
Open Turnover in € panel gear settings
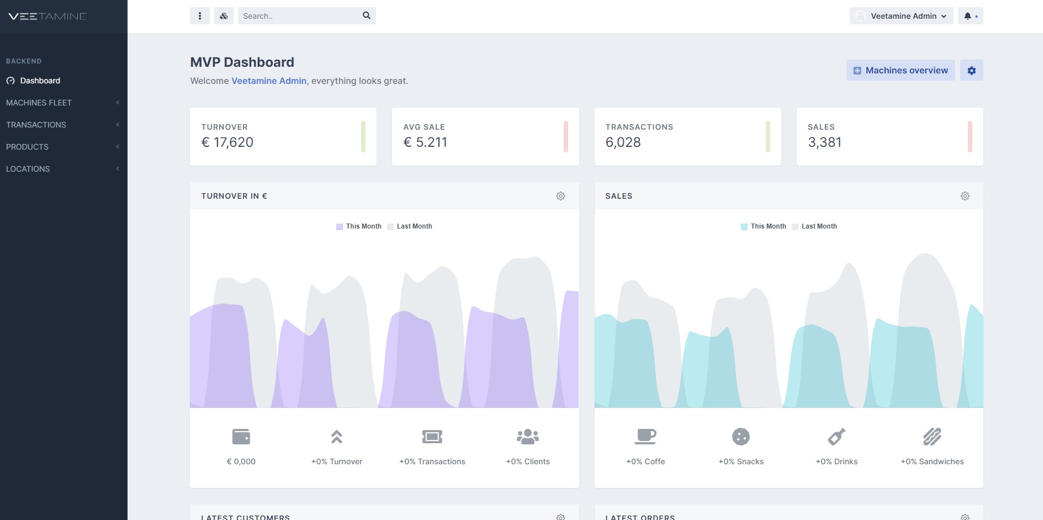(x=560, y=196)
